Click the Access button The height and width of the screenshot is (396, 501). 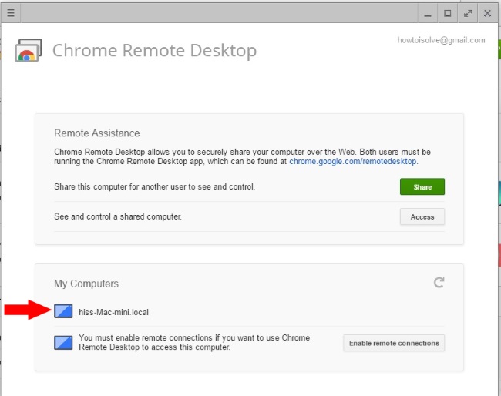tap(422, 216)
